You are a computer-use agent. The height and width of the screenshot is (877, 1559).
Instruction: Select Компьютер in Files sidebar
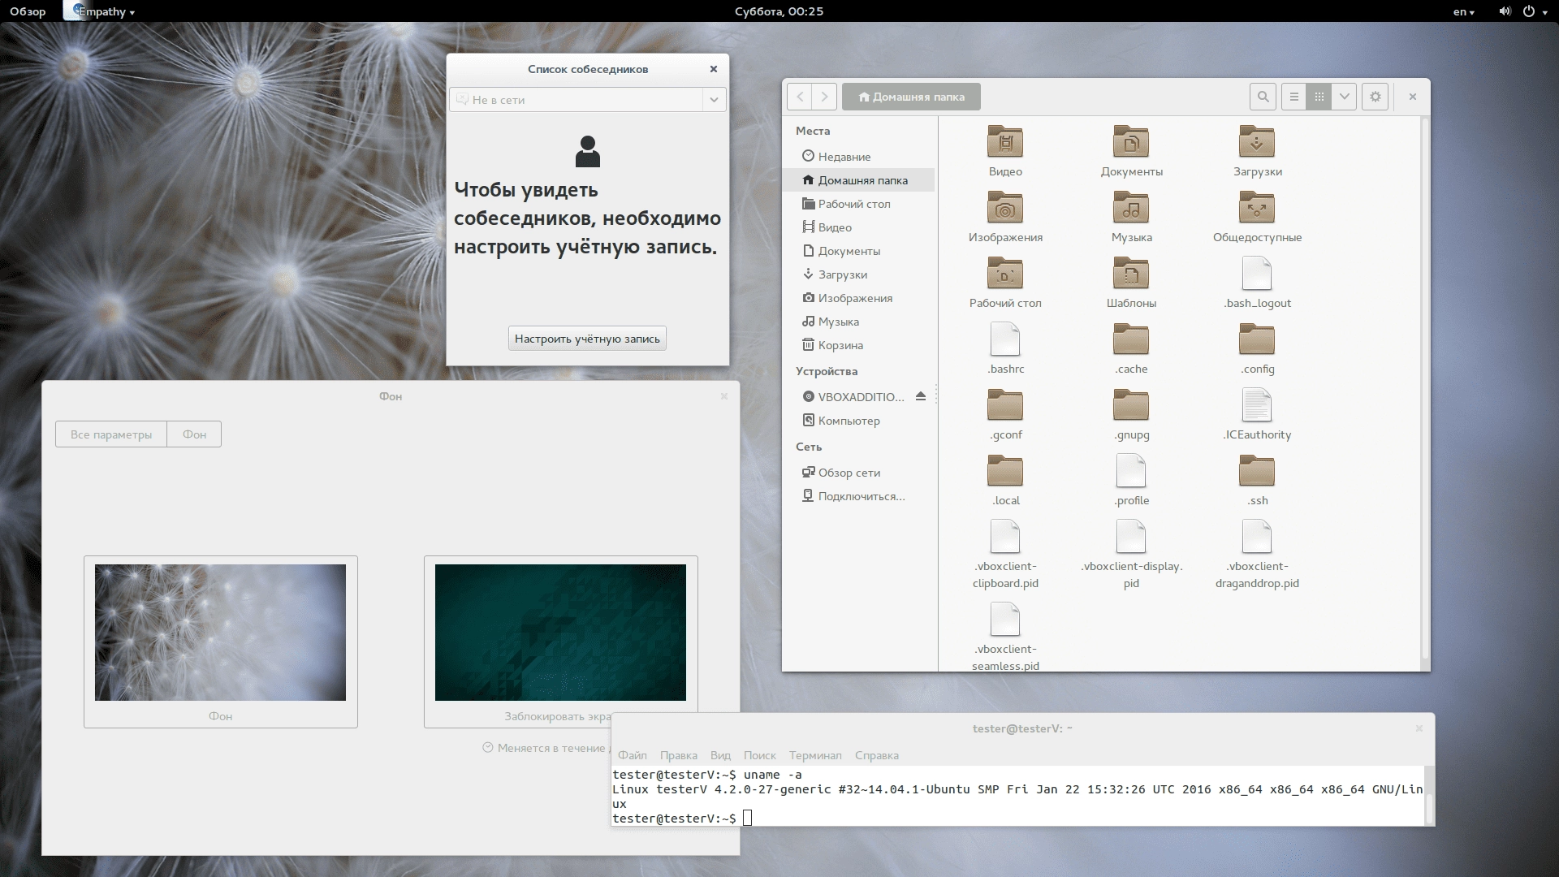858,421
